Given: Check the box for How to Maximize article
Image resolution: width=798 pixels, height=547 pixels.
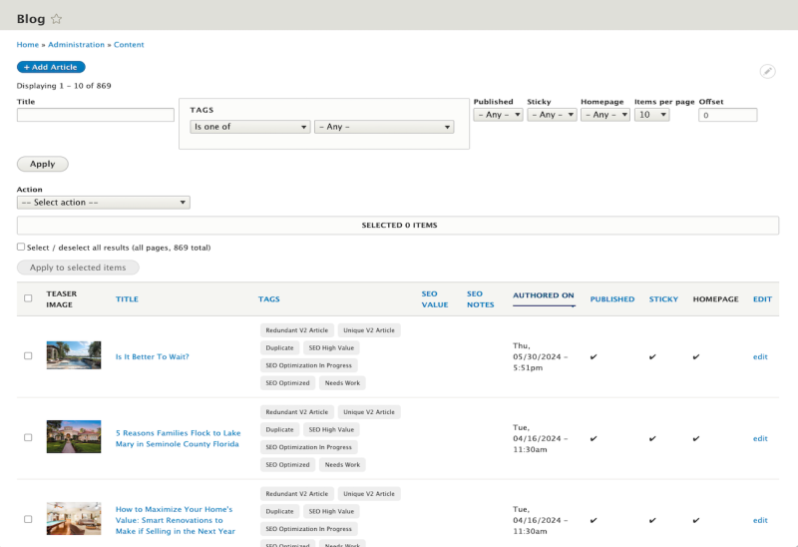Looking at the screenshot, I should pos(28,519).
